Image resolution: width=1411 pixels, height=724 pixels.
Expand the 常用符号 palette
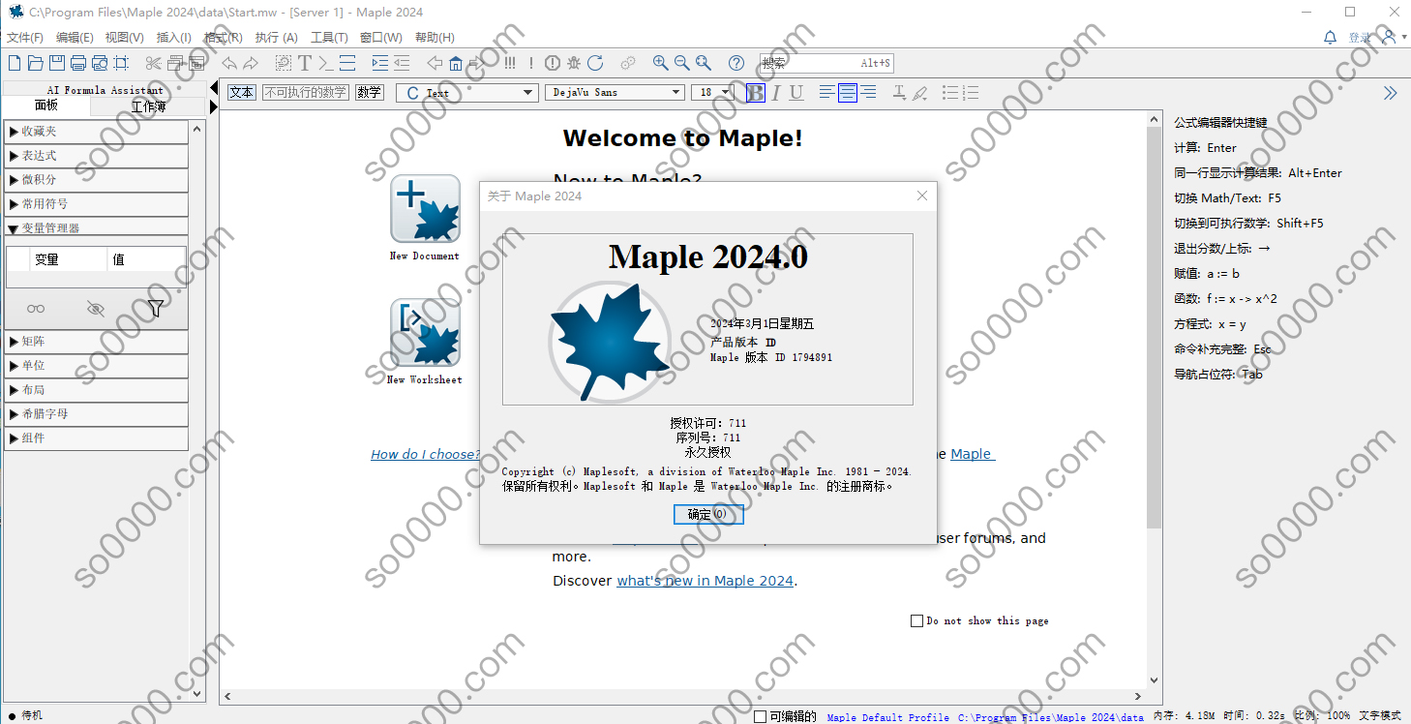click(x=96, y=204)
